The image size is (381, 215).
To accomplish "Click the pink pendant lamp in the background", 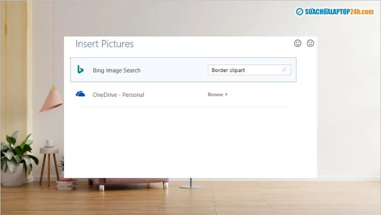I will [51, 99].
